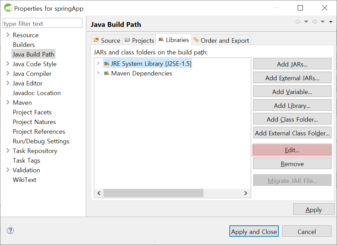The width and height of the screenshot is (337, 245).
Task: Expand the Resource category
Action: [8, 34]
